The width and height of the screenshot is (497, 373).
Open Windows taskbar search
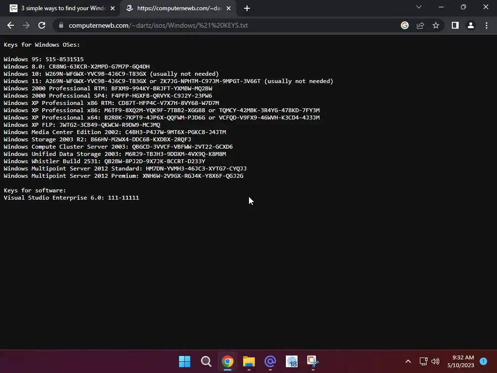click(x=206, y=361)
